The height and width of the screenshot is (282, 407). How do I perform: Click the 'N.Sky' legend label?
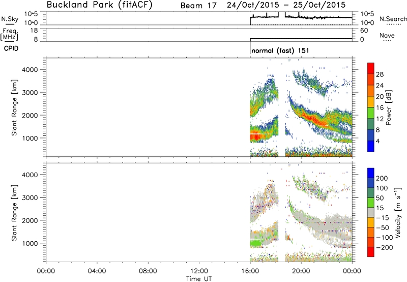tap(10, 19)
